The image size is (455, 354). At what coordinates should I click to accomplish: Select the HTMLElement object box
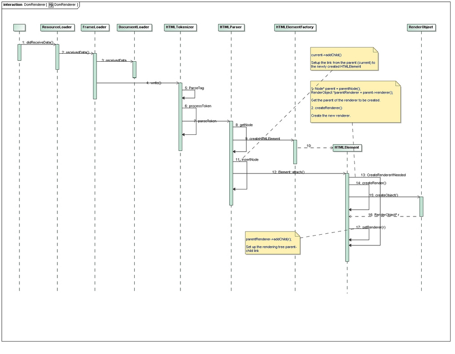pyautogui.click(x=347, y=147)
